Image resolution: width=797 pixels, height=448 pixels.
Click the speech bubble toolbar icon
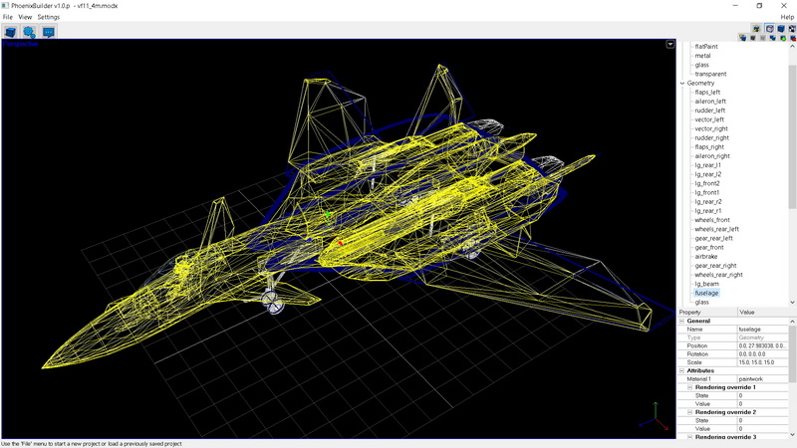coord(49,32)
